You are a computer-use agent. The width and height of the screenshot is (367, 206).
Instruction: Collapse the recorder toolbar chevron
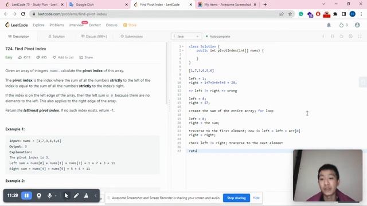tap(95, 196)
